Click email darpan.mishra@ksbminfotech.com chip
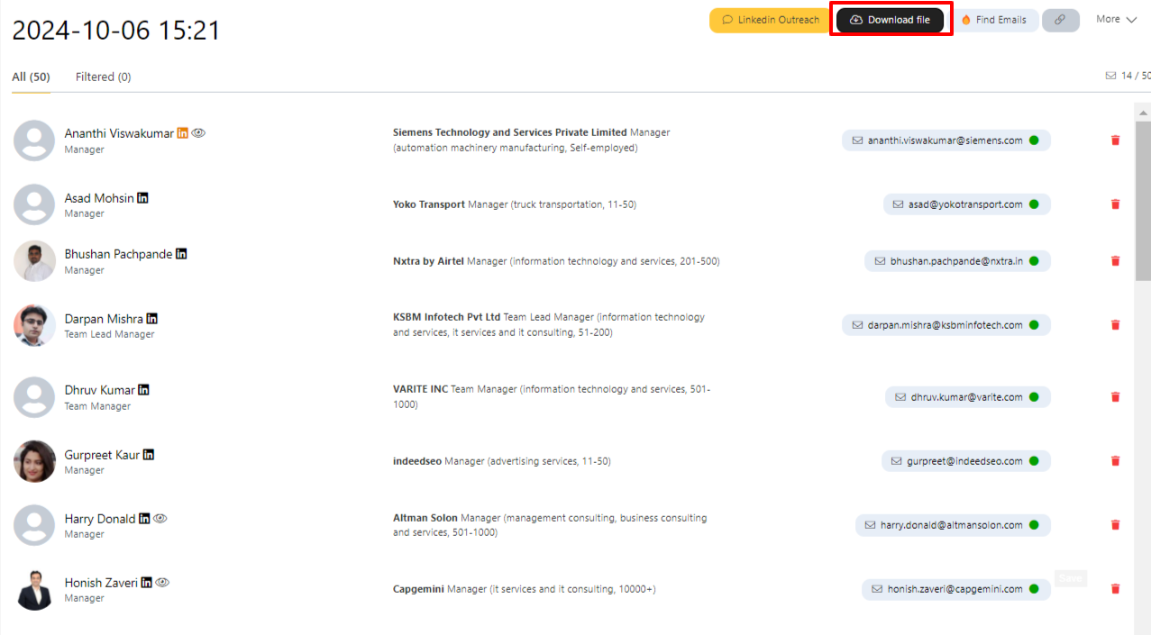1151x635 pixels. (946, 325)
